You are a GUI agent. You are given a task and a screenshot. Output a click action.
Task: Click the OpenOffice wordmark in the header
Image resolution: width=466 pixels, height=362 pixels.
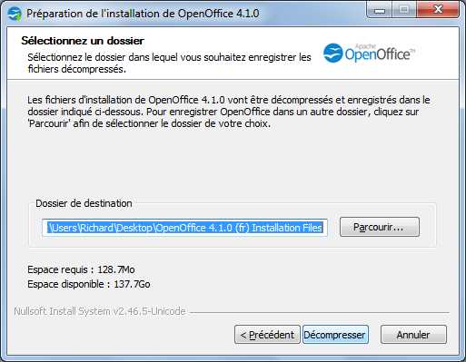(x=380, y=54)
